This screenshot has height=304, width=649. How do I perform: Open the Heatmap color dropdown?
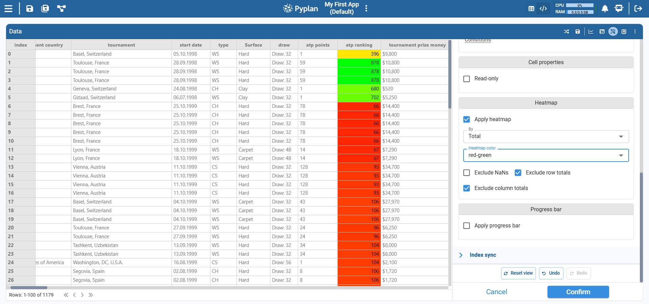tap(545, 155)
